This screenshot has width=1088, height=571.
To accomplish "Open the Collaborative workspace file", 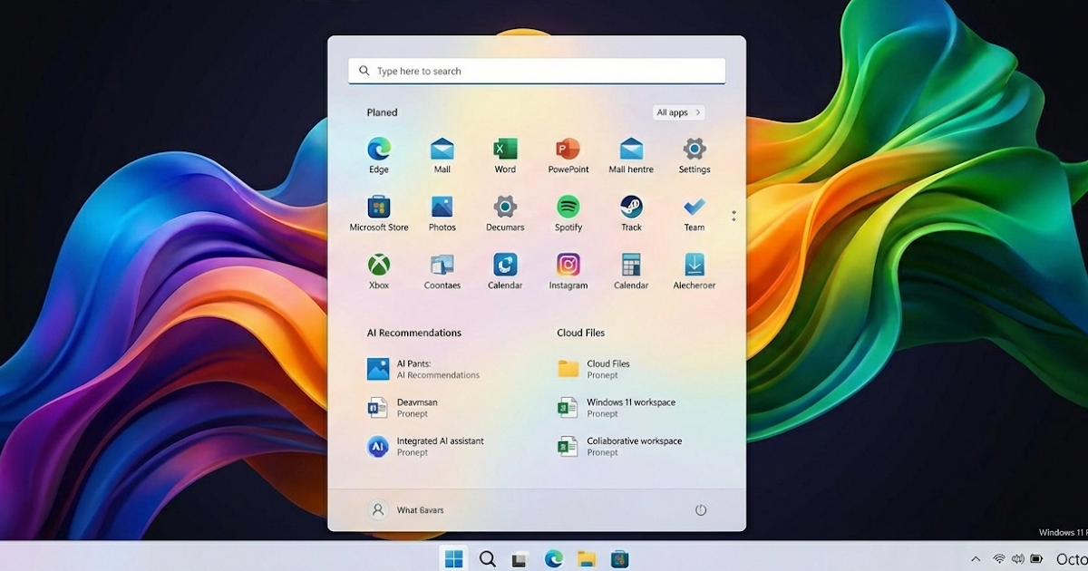I will [x=620, y=446].
